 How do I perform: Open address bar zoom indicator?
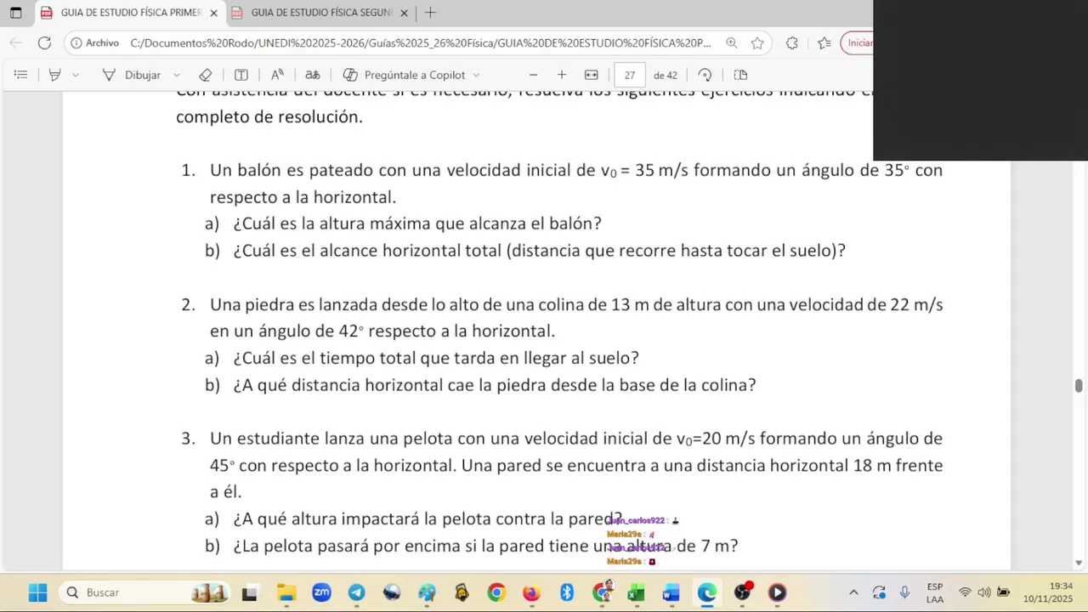[x=731, y=42]
